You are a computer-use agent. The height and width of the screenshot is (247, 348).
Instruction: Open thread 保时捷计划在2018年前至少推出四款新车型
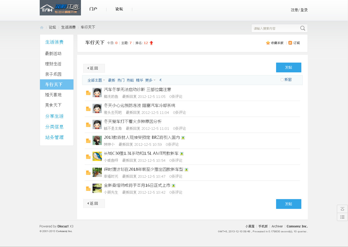click(144, 169)
